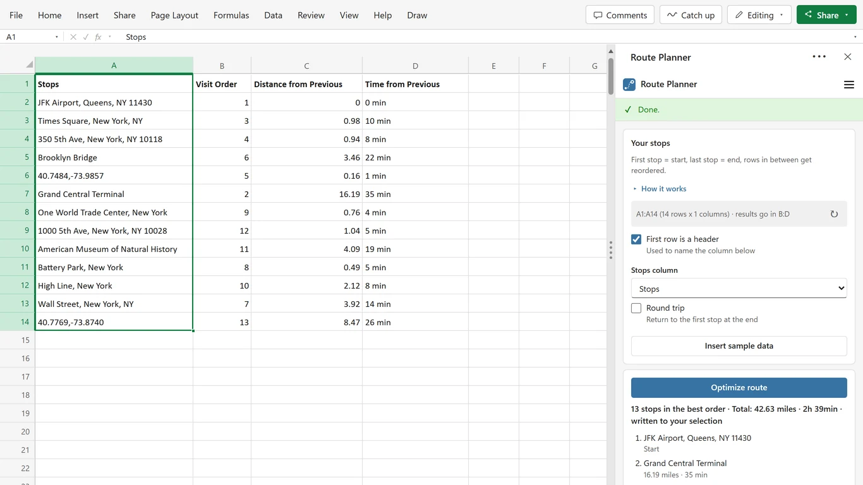Cancel the formula bar entry
This screenshot has height=485, width=863.
coord(73,37)
